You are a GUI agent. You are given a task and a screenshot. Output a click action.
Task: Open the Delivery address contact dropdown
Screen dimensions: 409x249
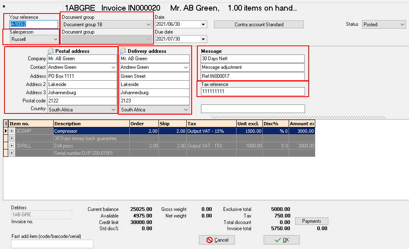[x=186, y=67]
